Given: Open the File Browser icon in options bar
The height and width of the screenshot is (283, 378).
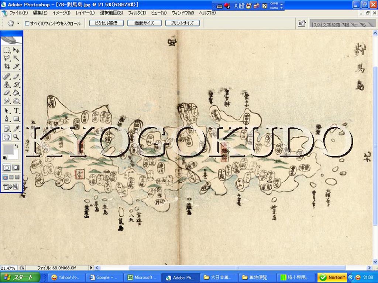Looking at the screenshot, I should (302, 23).
